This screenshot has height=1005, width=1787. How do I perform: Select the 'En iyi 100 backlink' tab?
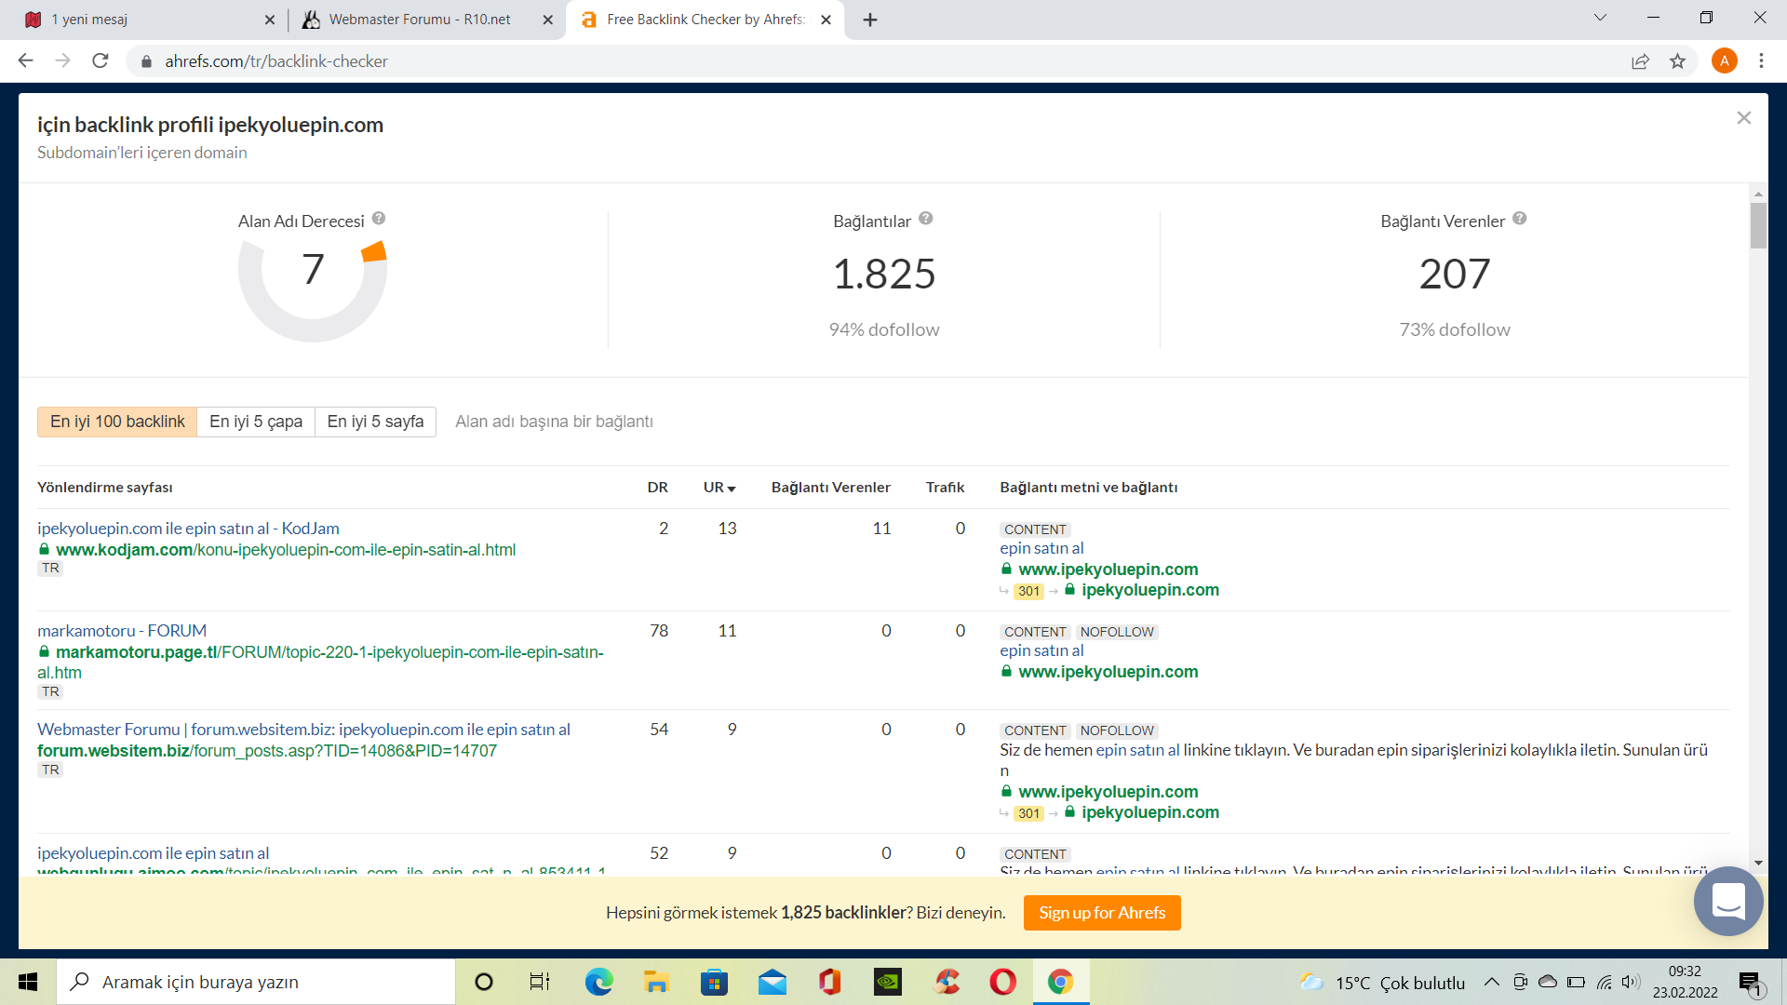click(117, 422)
